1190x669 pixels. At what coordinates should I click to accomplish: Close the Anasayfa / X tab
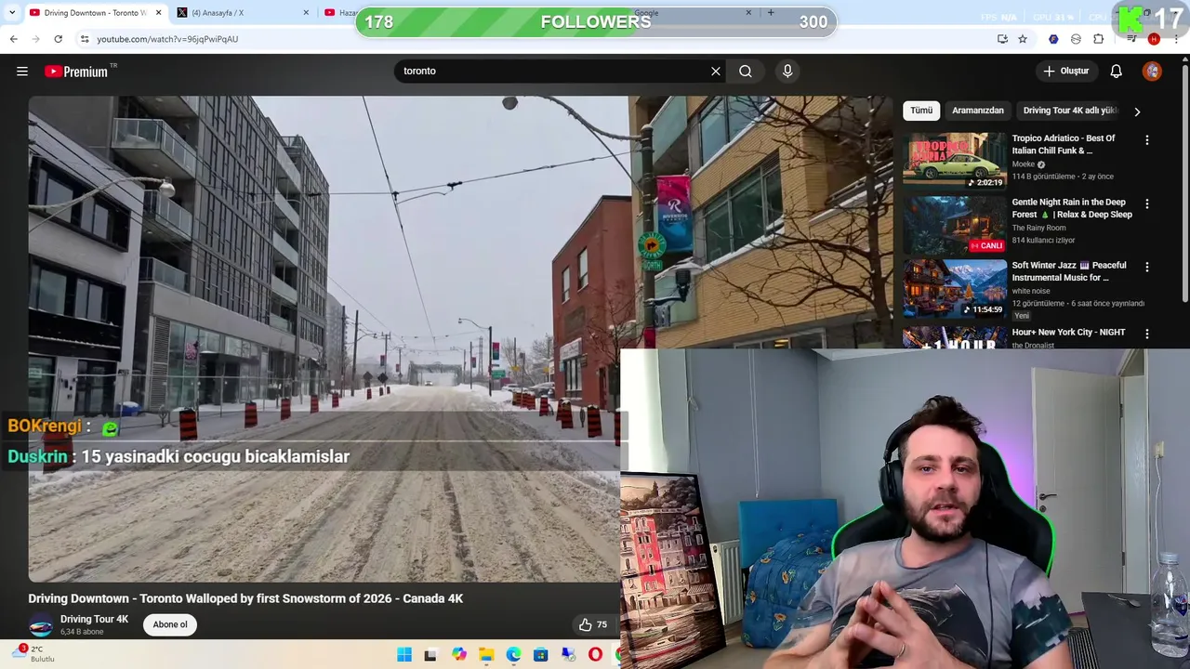[306, 13]
